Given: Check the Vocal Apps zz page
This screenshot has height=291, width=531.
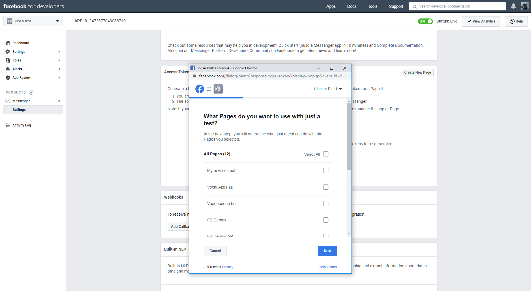Looking at the screenshot, I should click(x=326, y=187).
